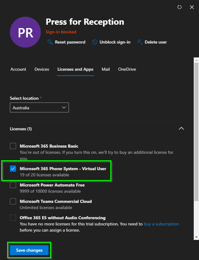The width and height of the screenshot is (199, 260).
Task: Choose Delete user
Action: [x=156, y=42]
